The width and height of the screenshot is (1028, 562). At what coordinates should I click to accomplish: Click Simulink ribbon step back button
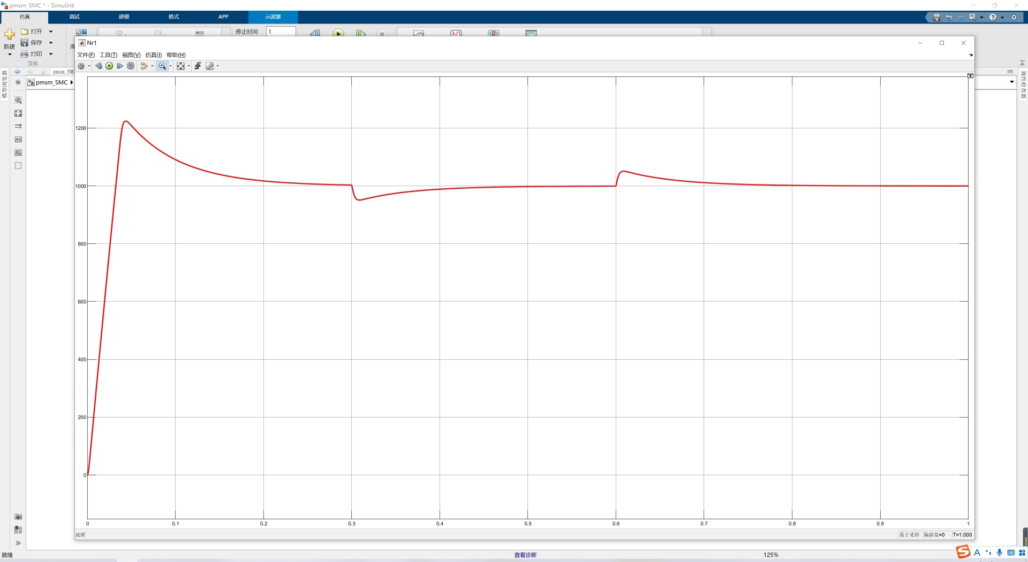[315, 33]
